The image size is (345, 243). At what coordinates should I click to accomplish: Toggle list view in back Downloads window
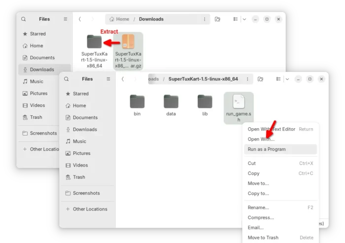point(236,19)
